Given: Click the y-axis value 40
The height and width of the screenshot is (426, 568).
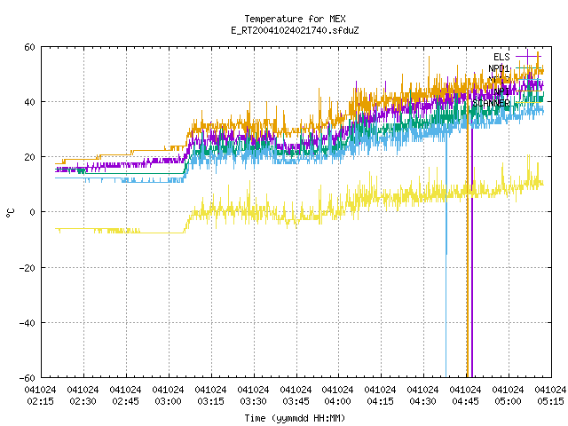Looking at the screenshot, I should point(29,102).
